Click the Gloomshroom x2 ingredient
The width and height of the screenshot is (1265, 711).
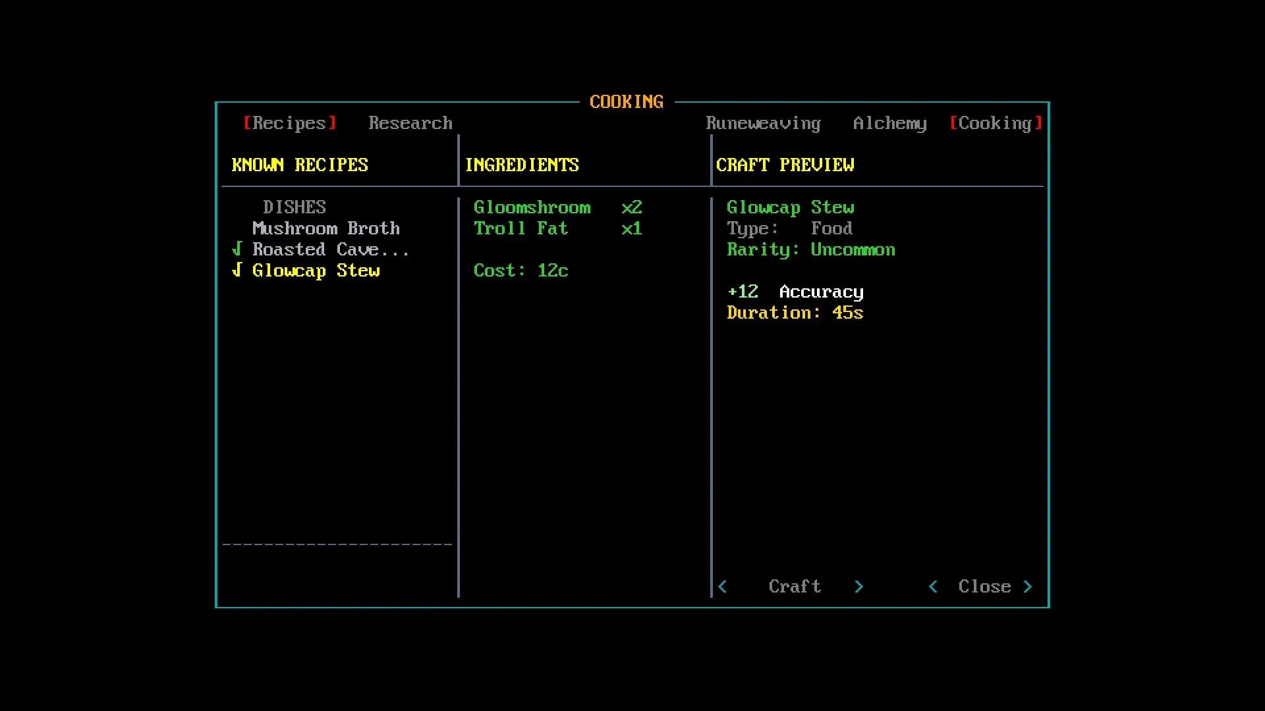coord(558,207)
